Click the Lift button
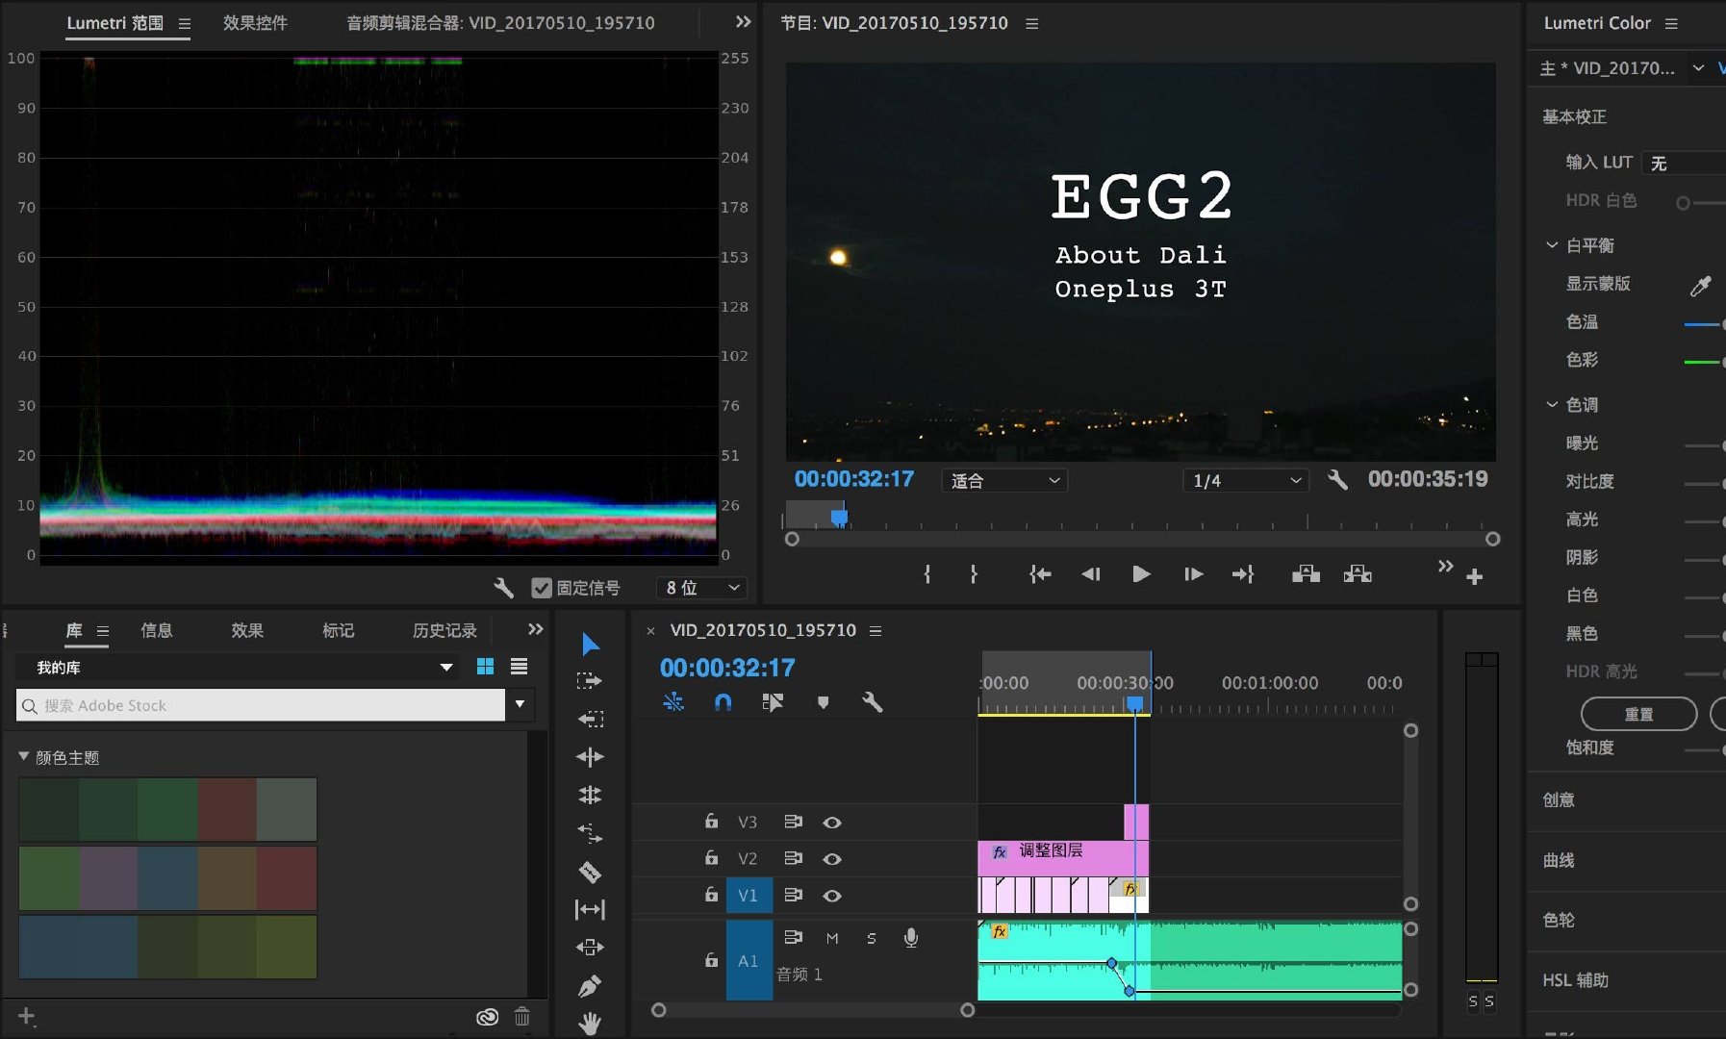 pyautogui.click(x=1306, y=574)
